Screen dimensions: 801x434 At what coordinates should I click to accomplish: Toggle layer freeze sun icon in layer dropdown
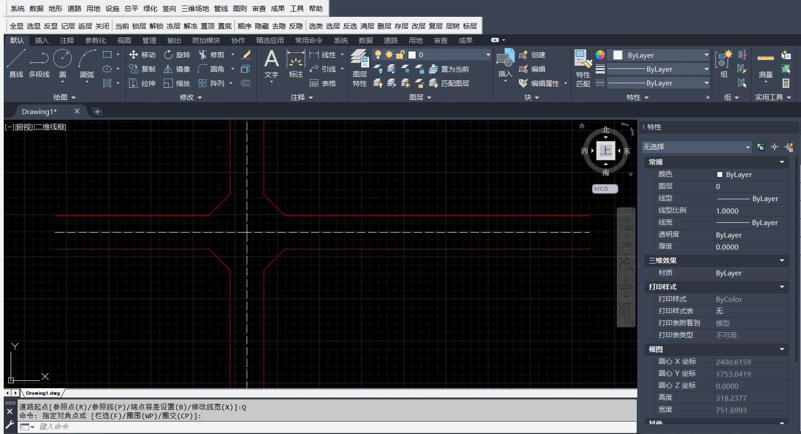389,55
